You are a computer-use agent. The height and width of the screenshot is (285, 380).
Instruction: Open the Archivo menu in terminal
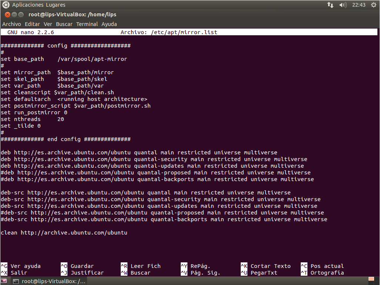coord(12,24)
